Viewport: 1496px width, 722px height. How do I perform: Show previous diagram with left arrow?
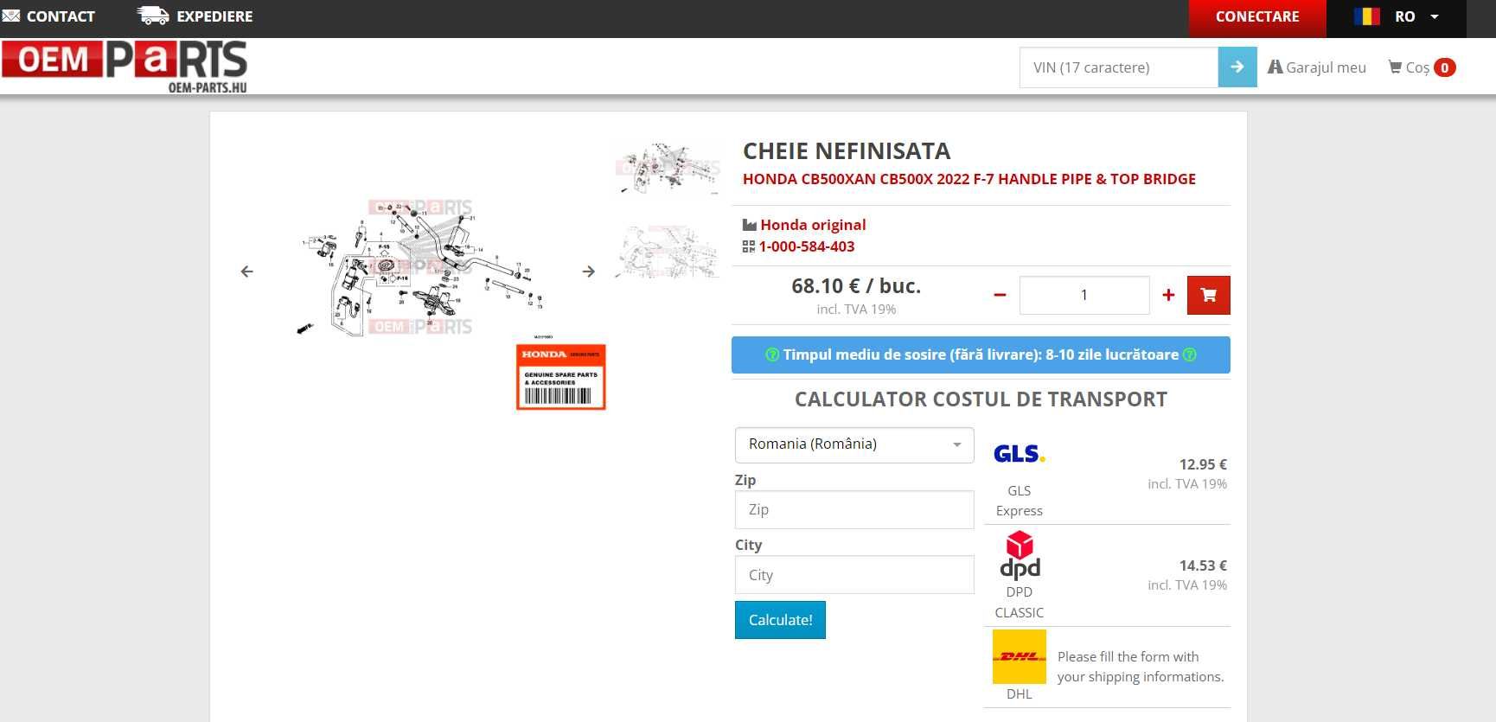pos(247,272)
